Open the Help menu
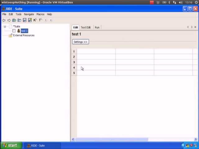199x149 pixels. (49, 14)
